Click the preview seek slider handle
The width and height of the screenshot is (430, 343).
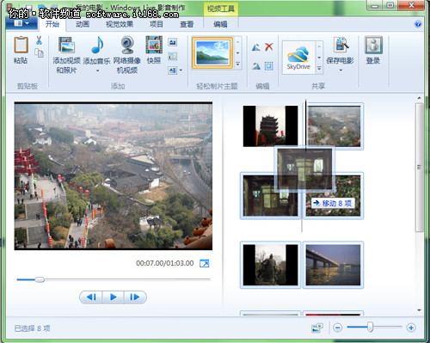point(40,279)
